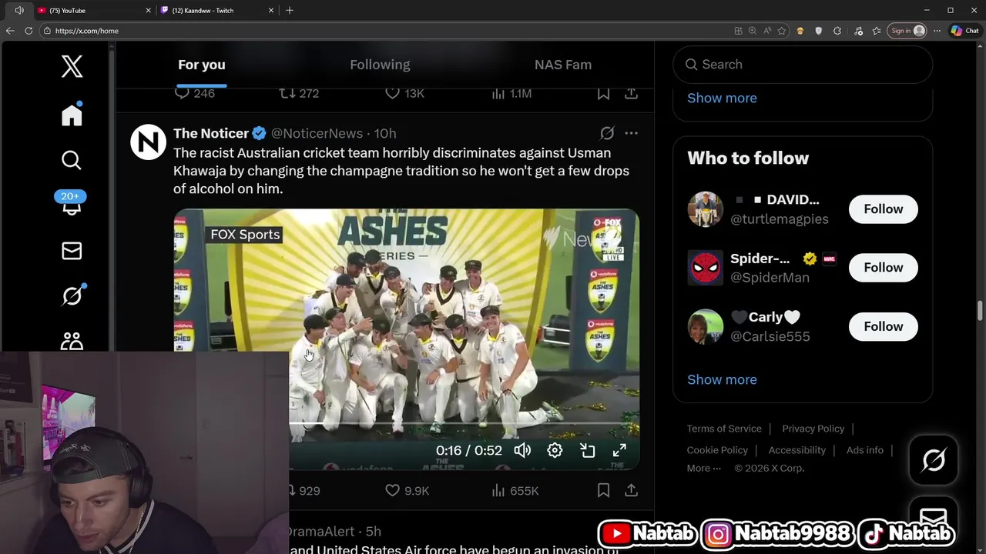The image size is (986, 554).
Task: Open Communities people icon in sidebar
Action: coord(72,341)
